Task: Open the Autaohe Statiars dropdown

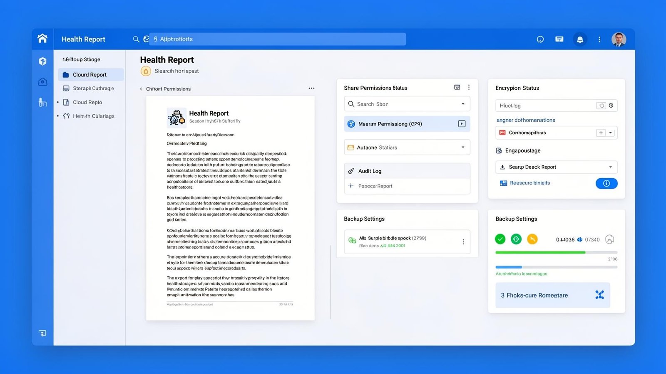Action: point(462,147)
